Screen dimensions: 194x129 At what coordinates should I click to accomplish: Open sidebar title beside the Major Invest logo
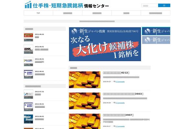39,119
